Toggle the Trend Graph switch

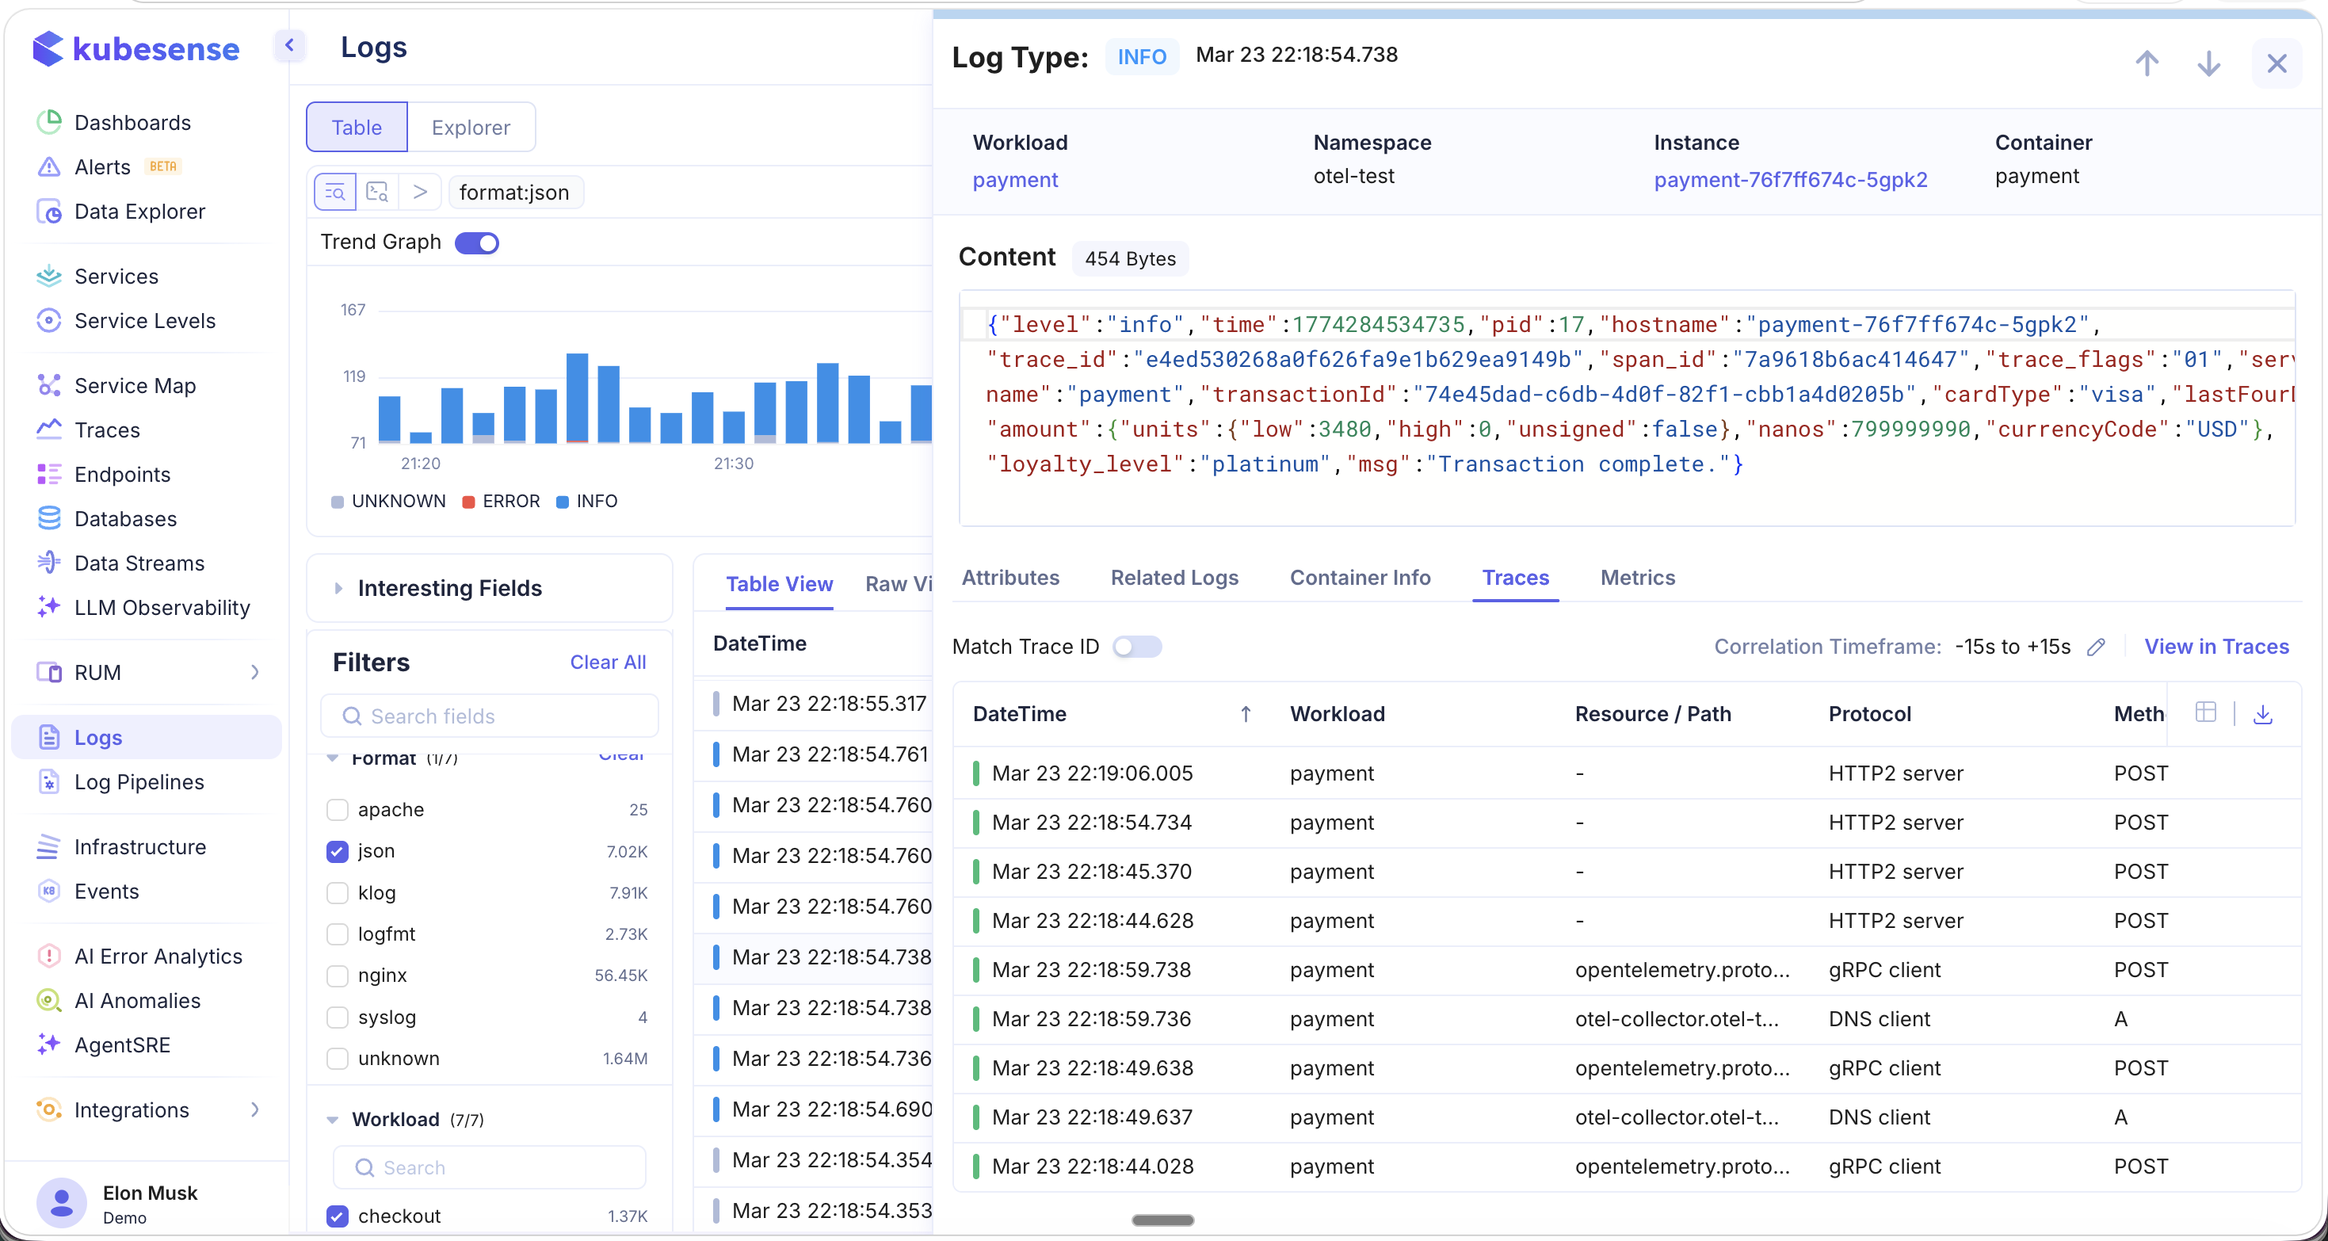coord(477,242)
